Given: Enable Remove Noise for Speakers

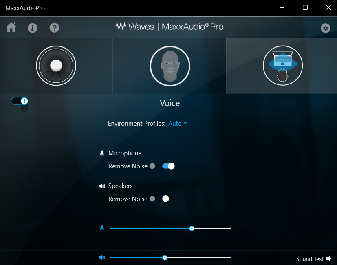Looking at the screenshot, I should (x=167, y=199).
